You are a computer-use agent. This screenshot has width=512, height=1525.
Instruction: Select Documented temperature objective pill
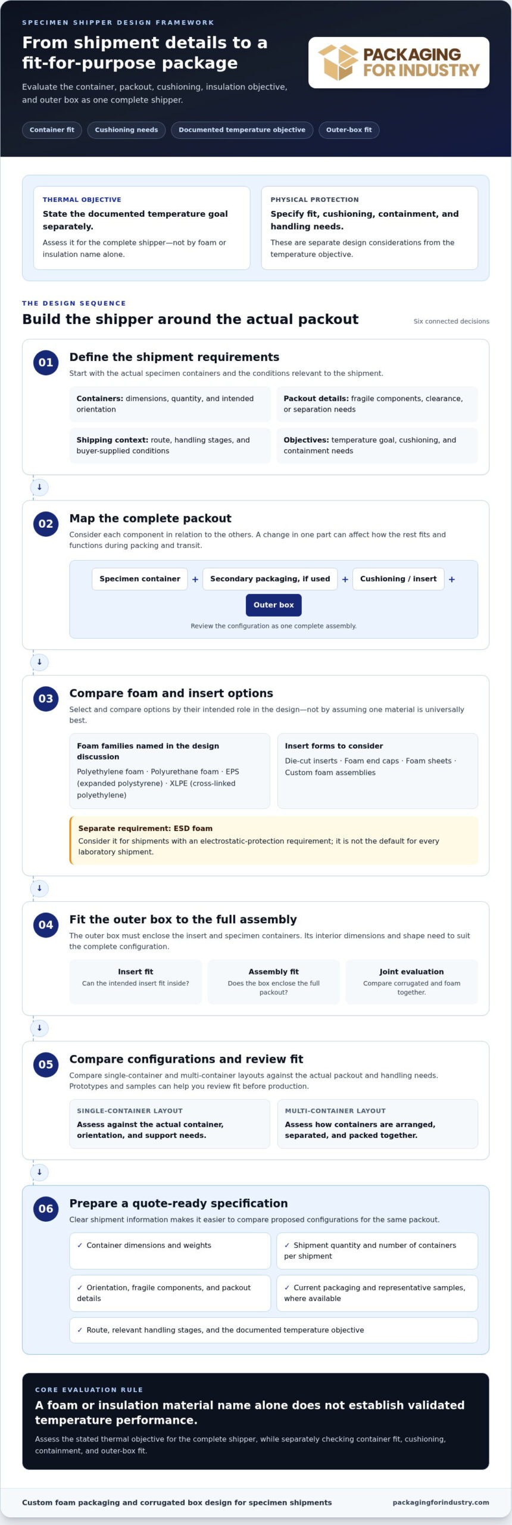(242, 130)
